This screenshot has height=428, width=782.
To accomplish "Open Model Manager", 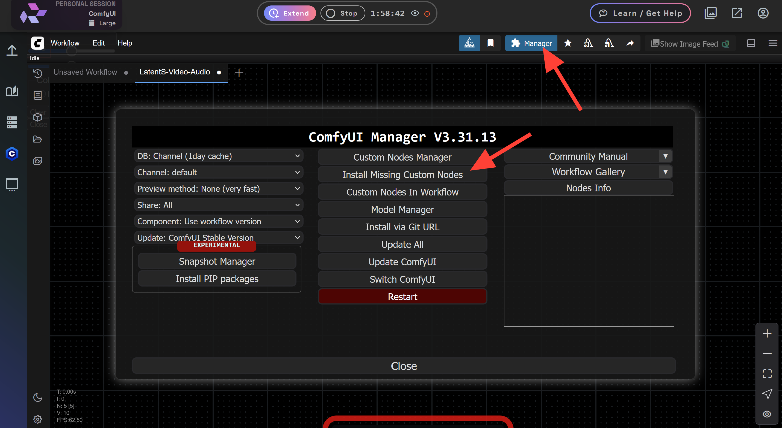I will click(x=402, y=210).
